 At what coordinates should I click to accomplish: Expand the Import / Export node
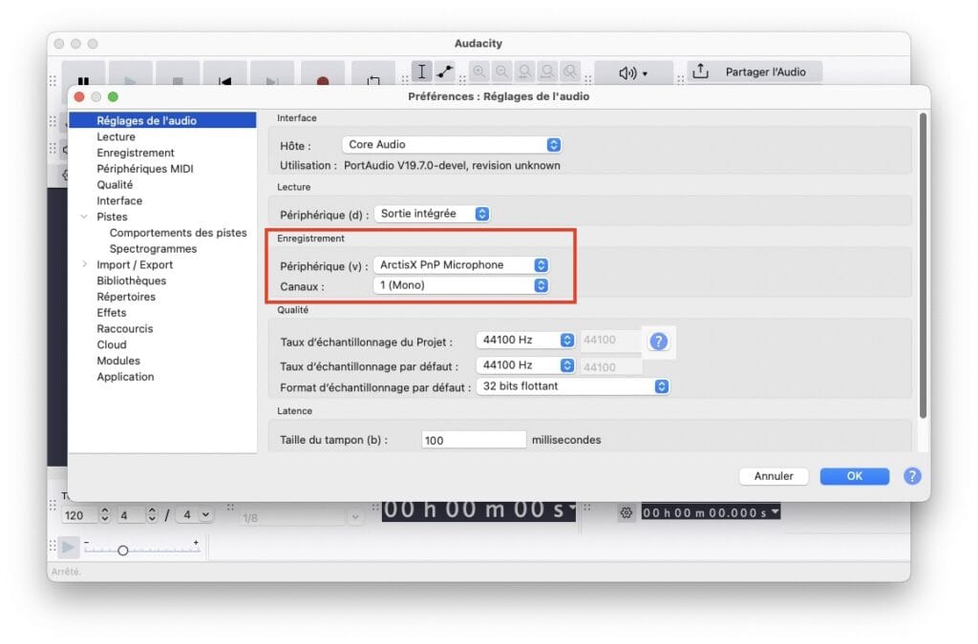(84, 264)
